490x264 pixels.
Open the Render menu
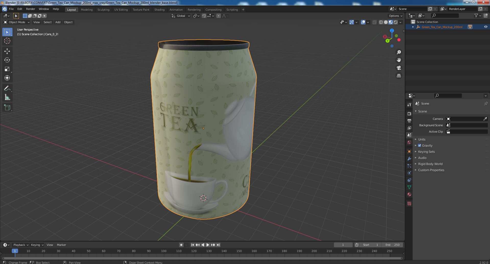30,9
